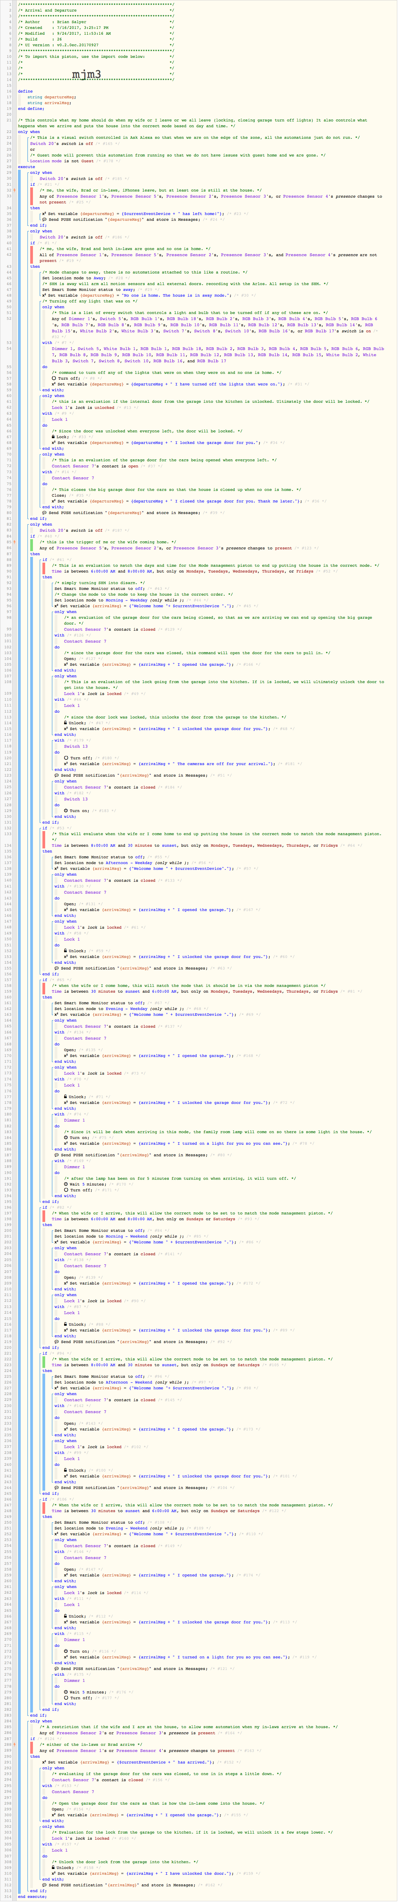The image size is (400, 1904).
Task: Click the power icon beside 'Turn off' on line 57
Action: pos(54,378)
